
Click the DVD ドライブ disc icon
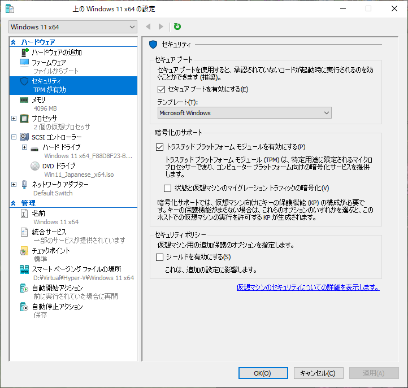point(35,166)
